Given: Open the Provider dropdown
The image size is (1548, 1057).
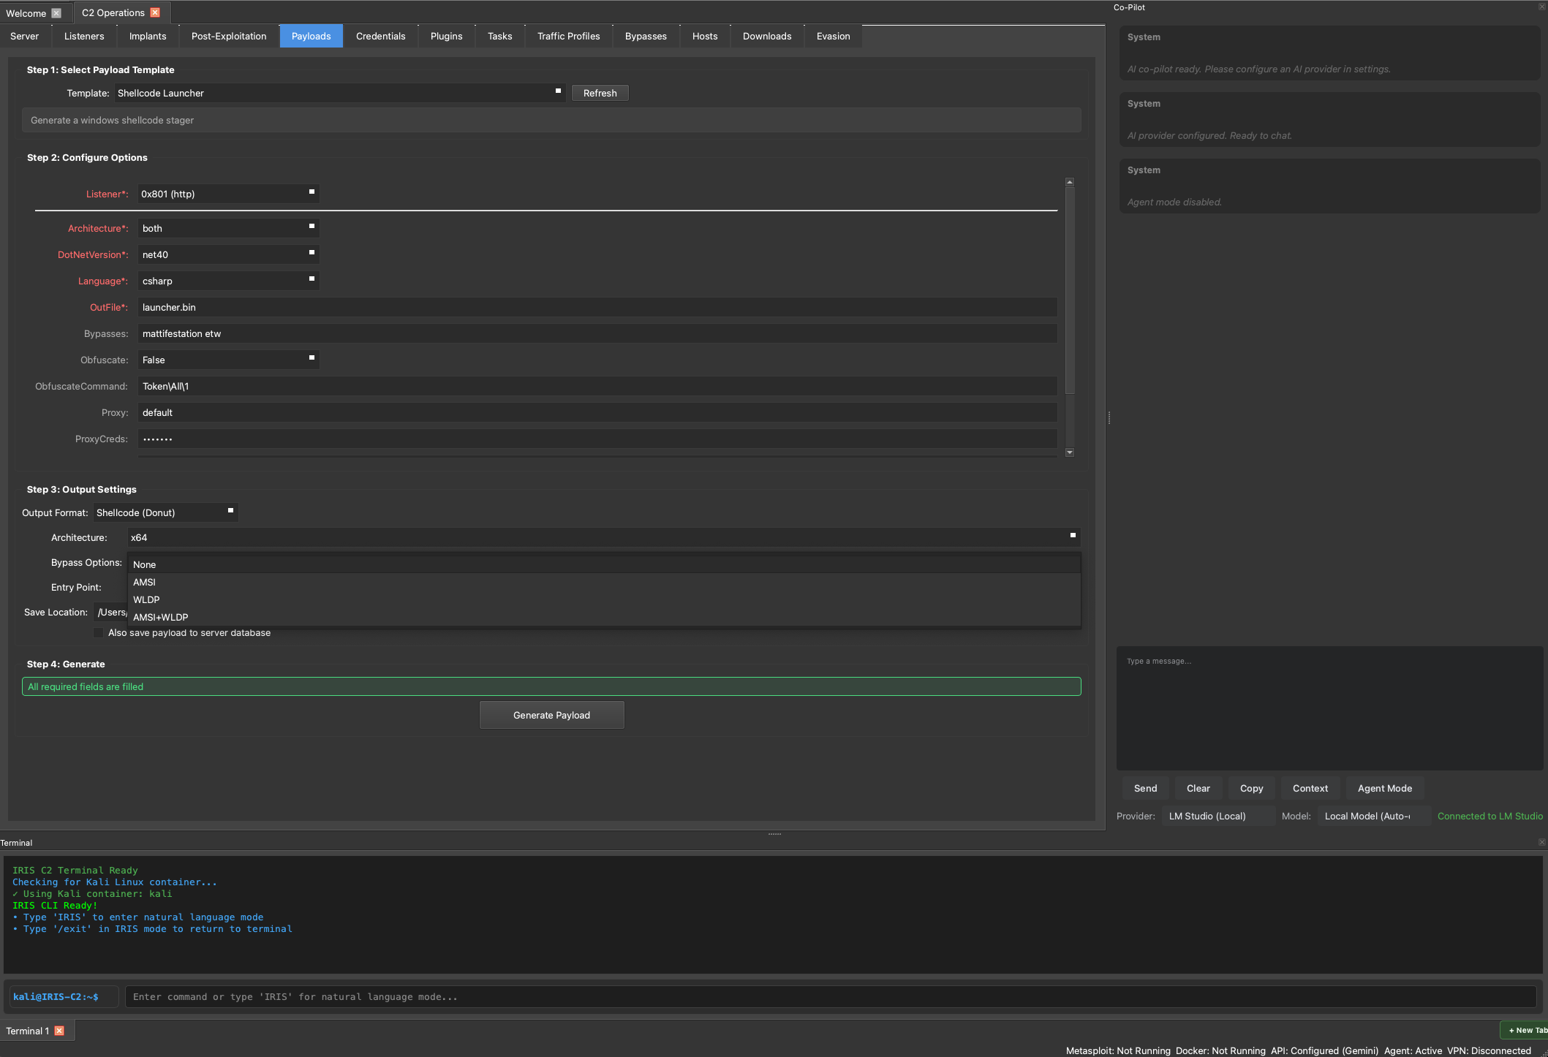Looking at the screenshot, I should pyautogui.click(x=1217, y=816).
